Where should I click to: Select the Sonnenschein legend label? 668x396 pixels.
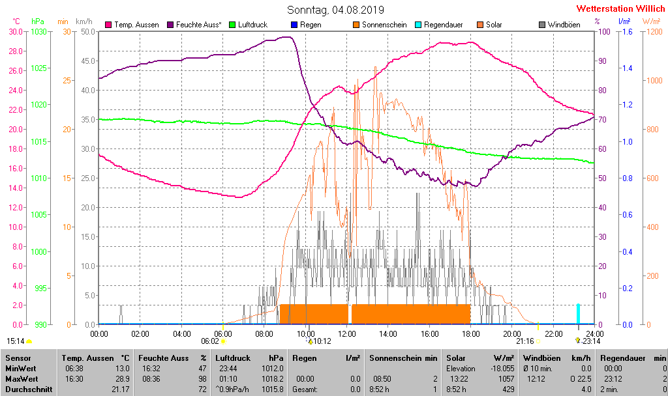coord(384,25)
